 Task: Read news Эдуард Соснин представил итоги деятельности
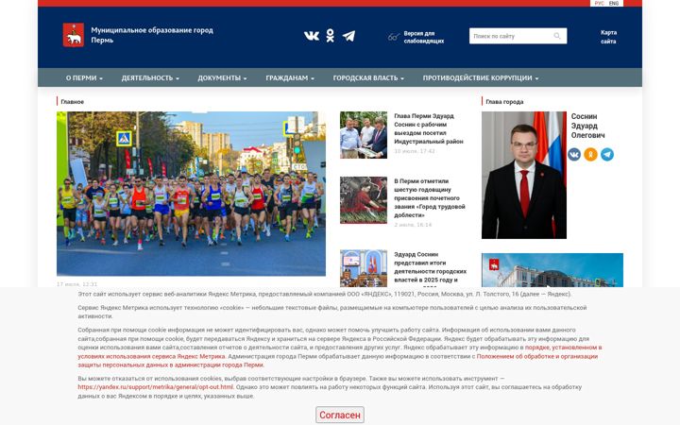click(431, 267)
